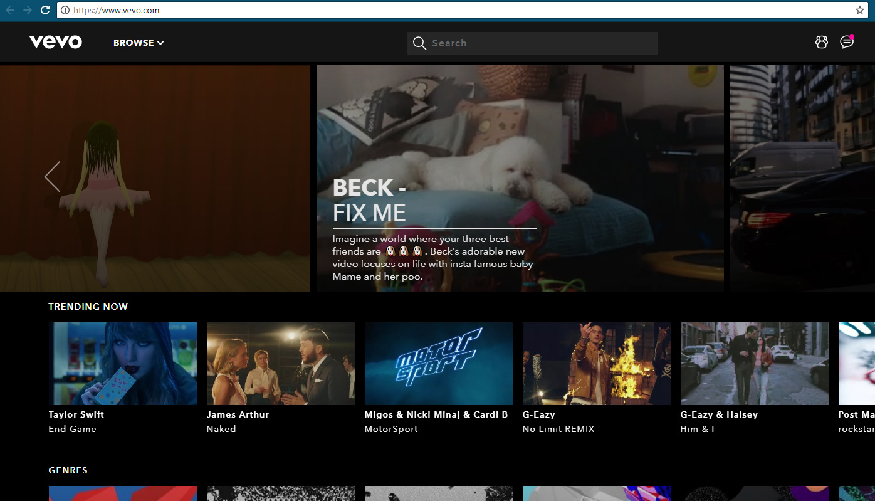875x501 pixels.
Task: Click Migos & Nicki Minaj & Cardi B
Action: (436, 414)
